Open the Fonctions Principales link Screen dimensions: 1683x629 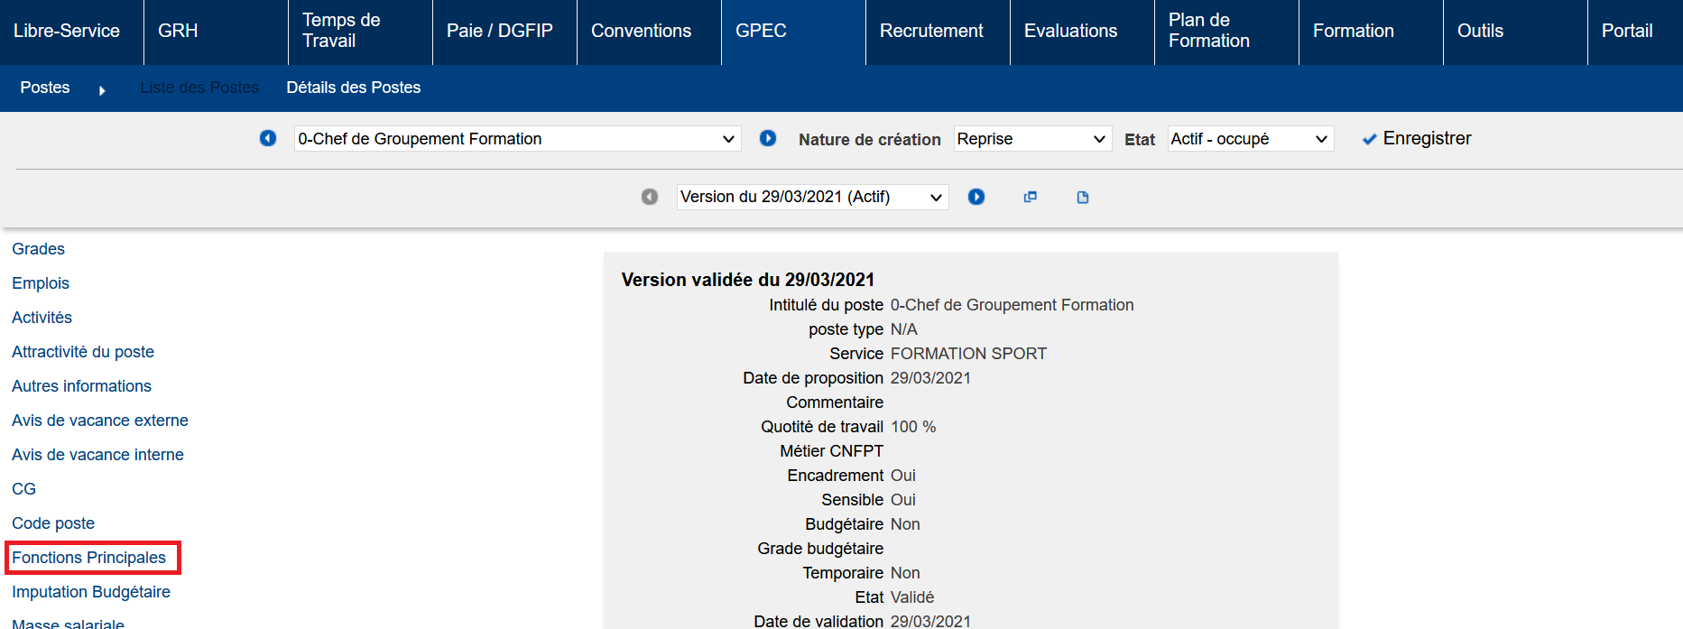click(x=89, y=558)
